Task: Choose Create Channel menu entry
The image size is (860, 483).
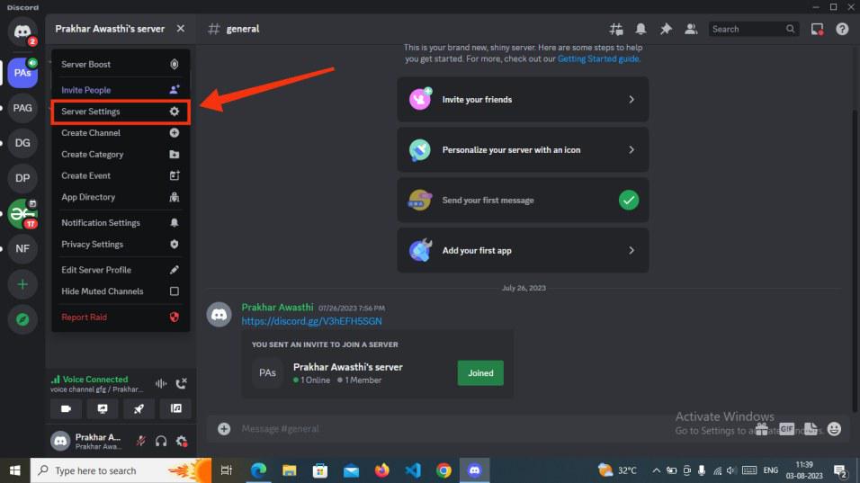Action: coord(121,133)
